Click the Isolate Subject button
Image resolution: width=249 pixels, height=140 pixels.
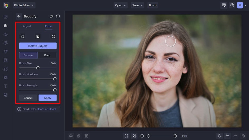[38, 46]
